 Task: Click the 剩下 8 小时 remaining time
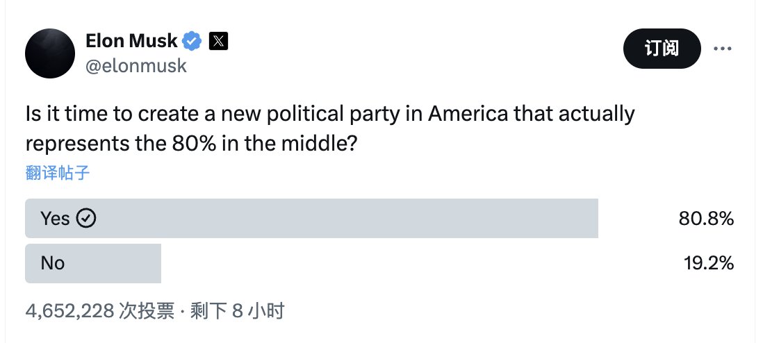237,311
